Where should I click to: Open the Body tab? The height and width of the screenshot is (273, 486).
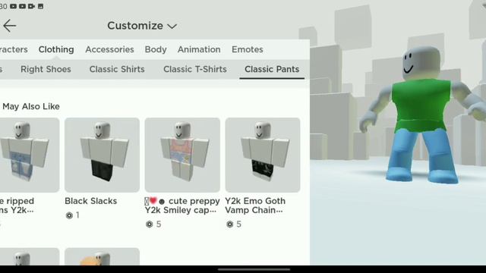point(156,49)
